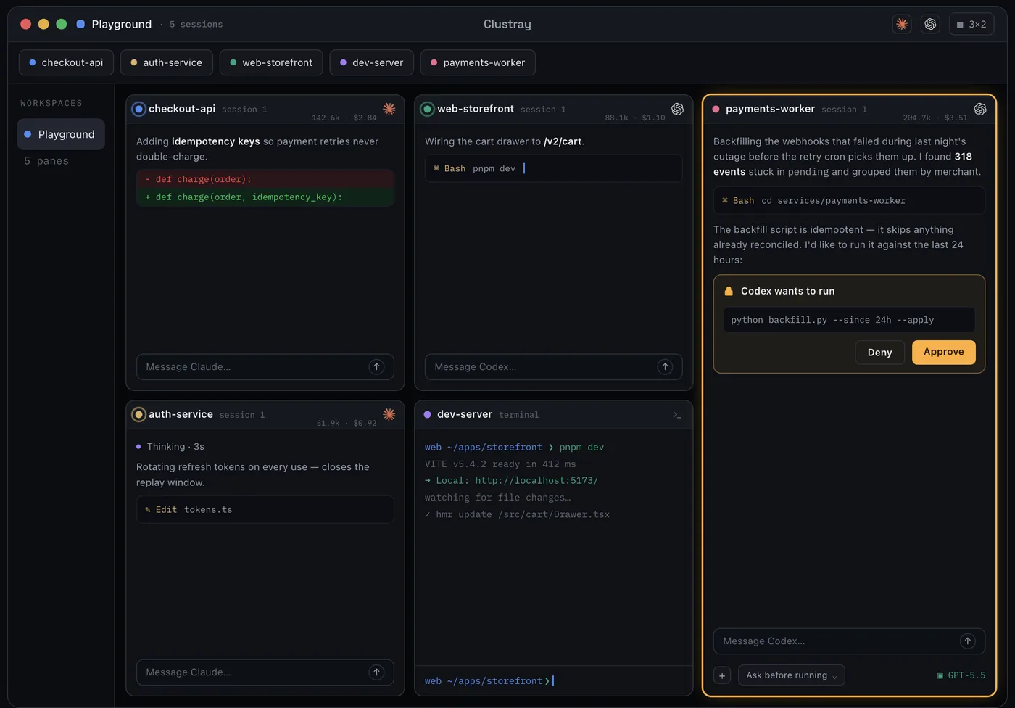This screenshot has height=708, width=1015.
Task: Click Claude icon in auth-service pane header
Action: coord(389,414)
